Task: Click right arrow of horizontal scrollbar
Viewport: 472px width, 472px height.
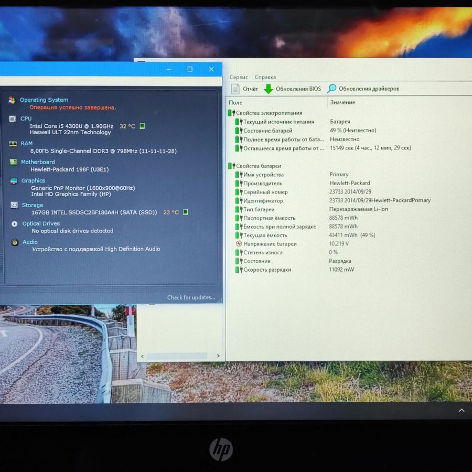Action: [x=218, y=356]
